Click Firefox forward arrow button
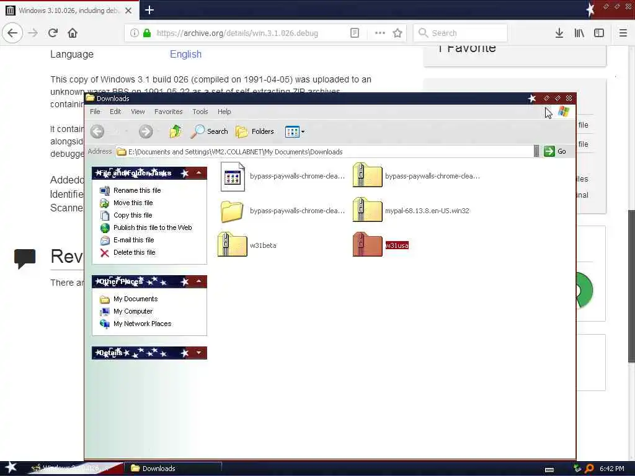Screen dimensions: 635x476 tap(33, 33)
